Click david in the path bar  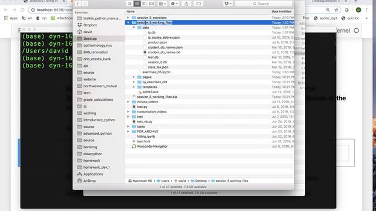[180, 181]
